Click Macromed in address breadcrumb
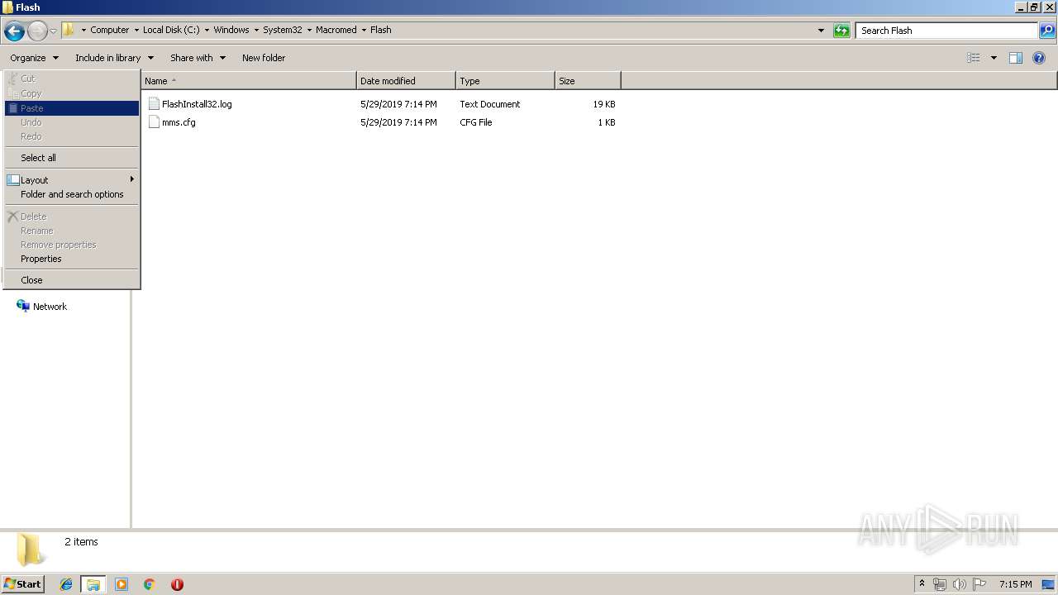The image size is (1058, 595). point(336,30)
